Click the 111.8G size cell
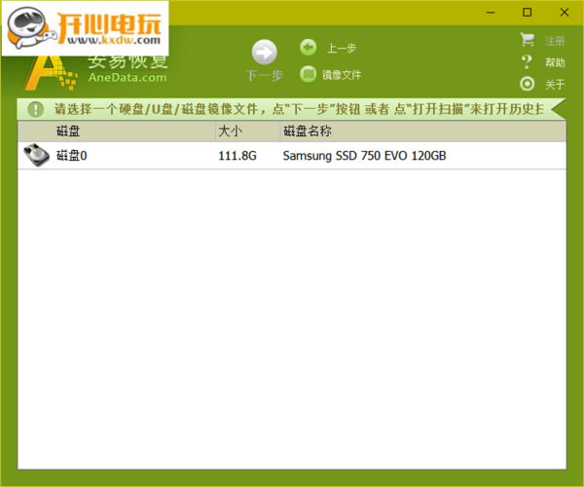The image size is (584, 487). (x=237, y=156)
